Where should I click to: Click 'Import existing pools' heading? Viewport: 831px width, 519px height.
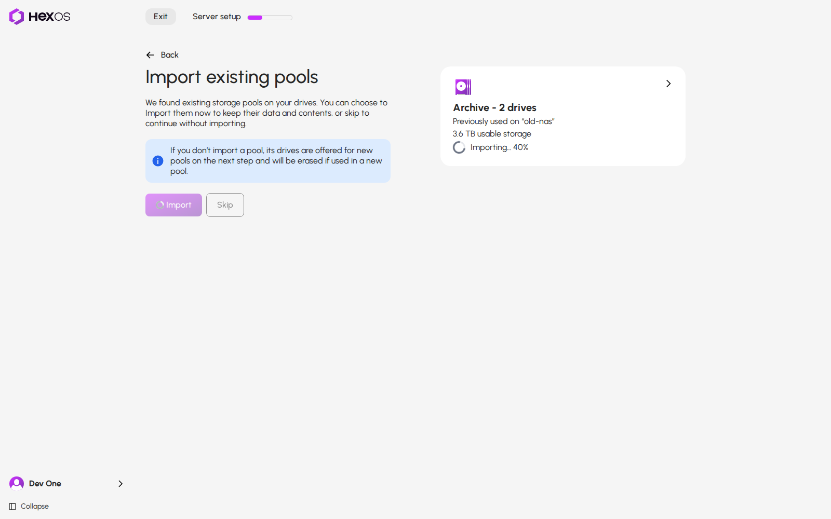pos(232,77)
